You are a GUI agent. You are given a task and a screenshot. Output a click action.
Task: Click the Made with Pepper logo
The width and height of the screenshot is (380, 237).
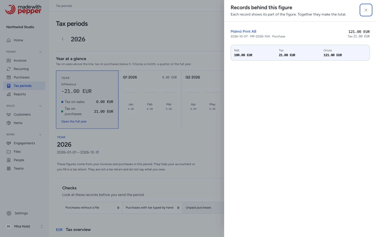[x=23, y=9]
